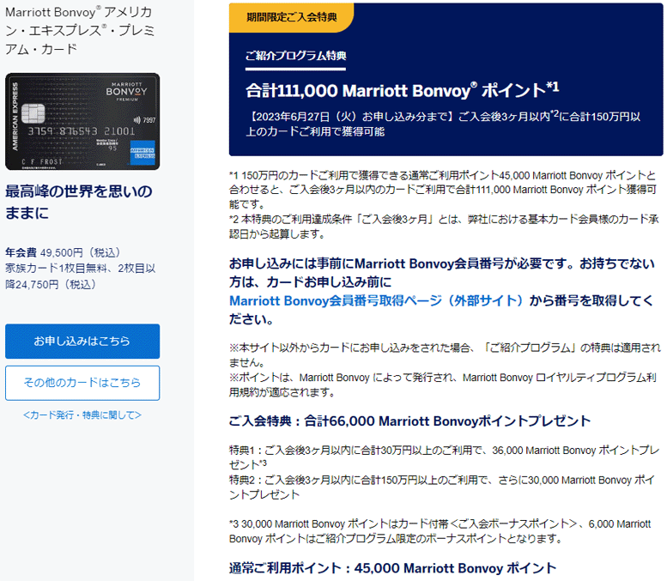Click the 特典2 150万円 30,000 points line
This screenshot has width=667, height=581.
442,487
